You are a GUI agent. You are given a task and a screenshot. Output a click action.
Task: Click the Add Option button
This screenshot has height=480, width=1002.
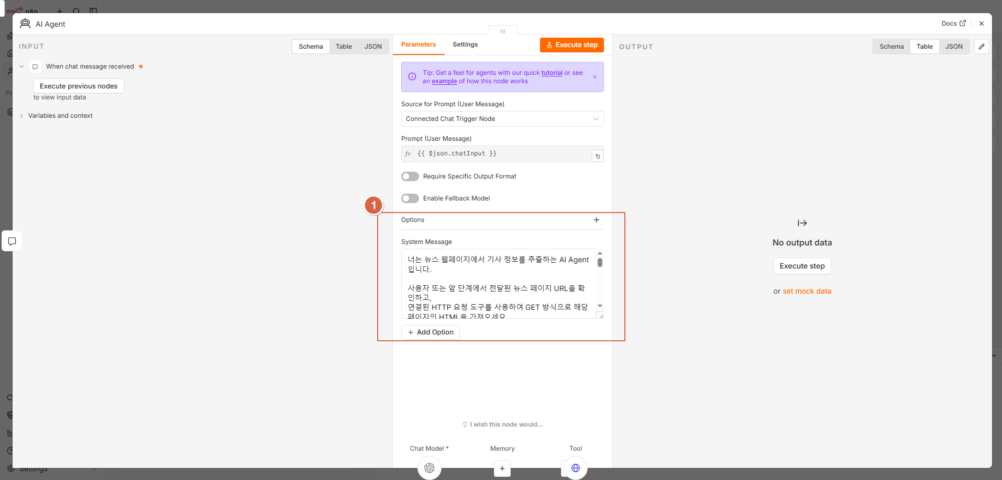(431, 332)
